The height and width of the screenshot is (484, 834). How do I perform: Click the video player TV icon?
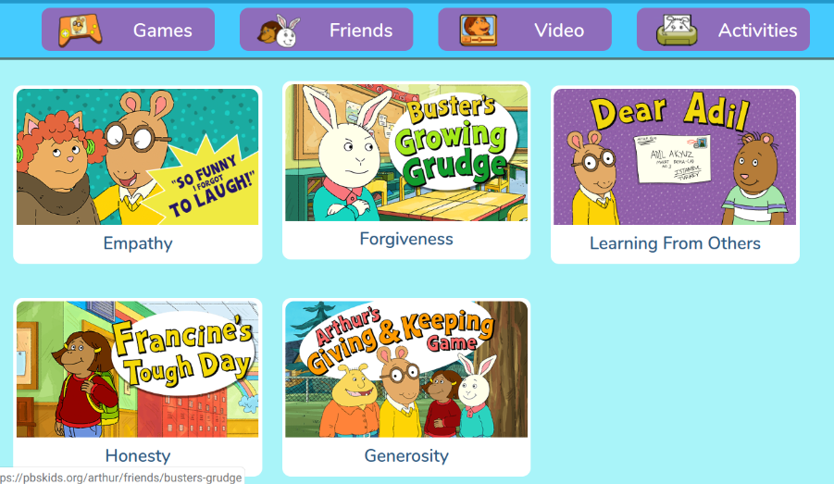[479, 31]
